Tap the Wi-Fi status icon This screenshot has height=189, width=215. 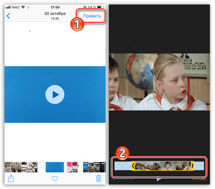pos(23,7)
